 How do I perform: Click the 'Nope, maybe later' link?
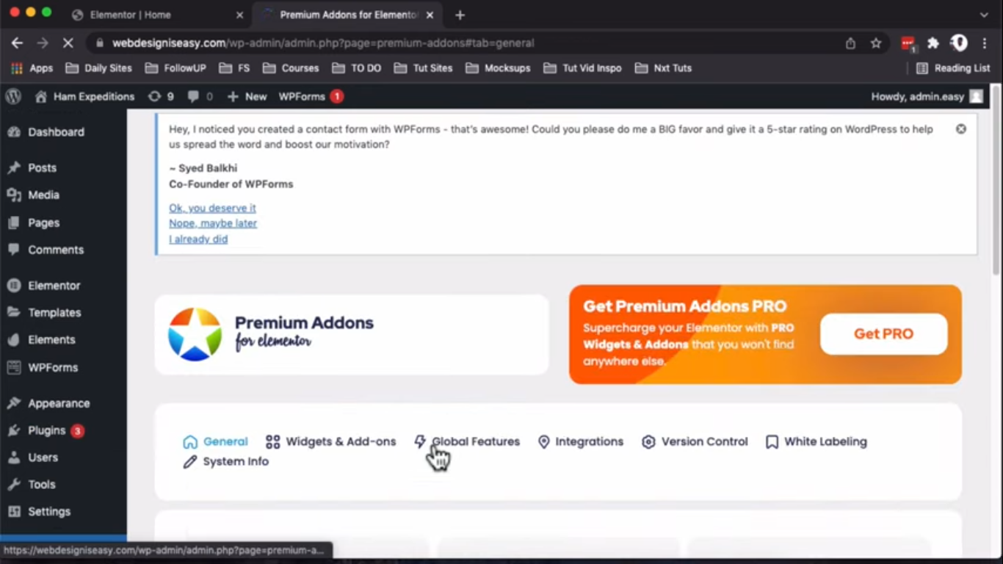[213, 223]
